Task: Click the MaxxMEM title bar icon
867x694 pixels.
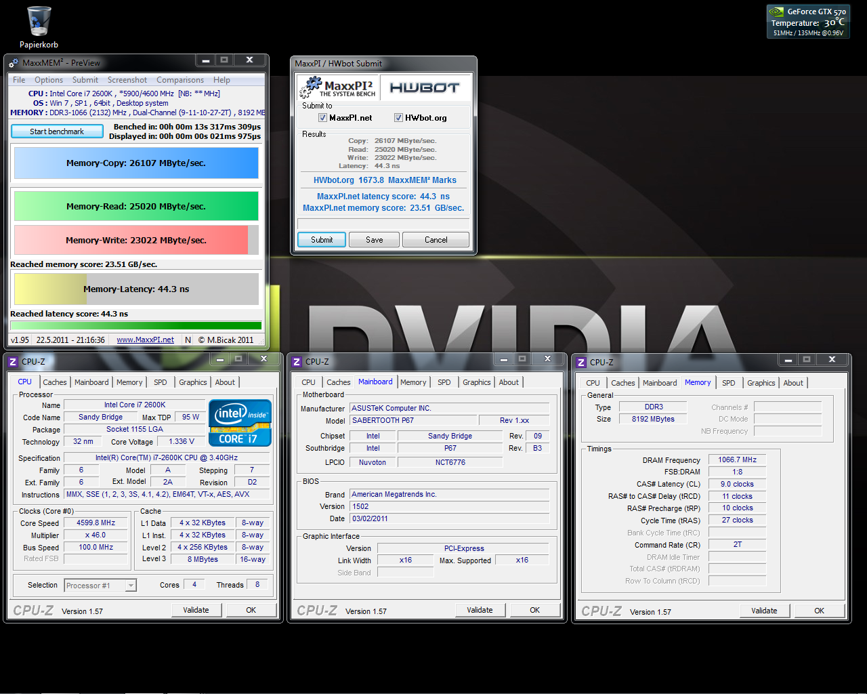Action: [x=14, y=63]
